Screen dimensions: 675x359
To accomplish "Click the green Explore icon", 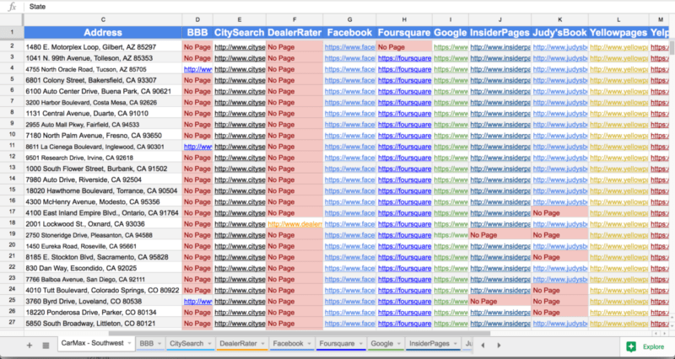I will (631, 346).
